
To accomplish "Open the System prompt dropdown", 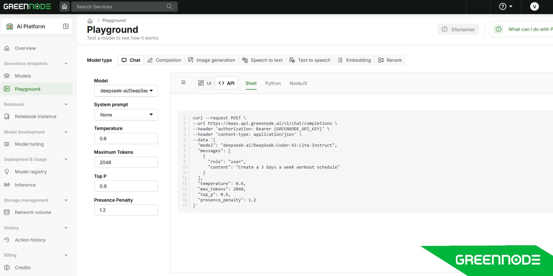I will 126,115.
